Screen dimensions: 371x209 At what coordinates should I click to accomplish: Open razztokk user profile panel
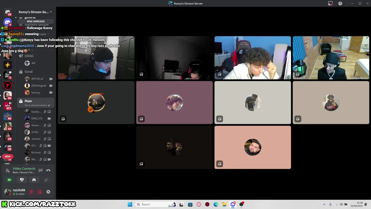(15, 192)
